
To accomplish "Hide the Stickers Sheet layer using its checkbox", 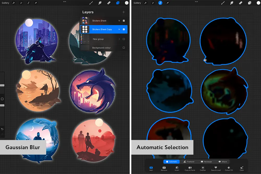I will [x=124, y=21].
